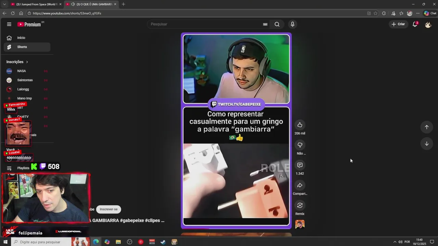Go back in the browser
Screen dimensions: 438x246
click(4, 13)
